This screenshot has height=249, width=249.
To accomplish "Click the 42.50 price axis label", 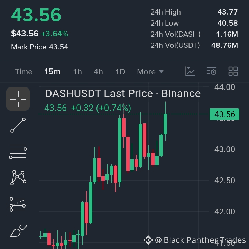I will click(x=224, y=181).
